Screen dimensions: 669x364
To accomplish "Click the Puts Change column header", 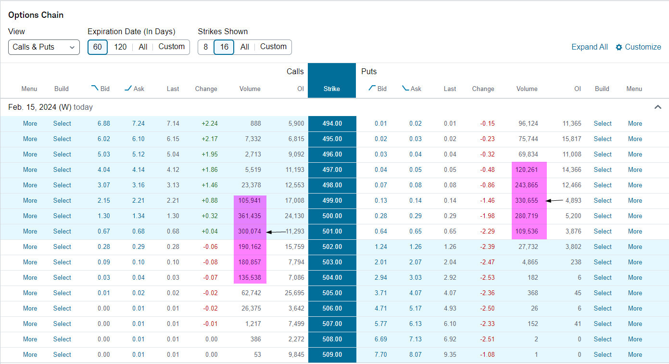I will click(x=483, y=89).
